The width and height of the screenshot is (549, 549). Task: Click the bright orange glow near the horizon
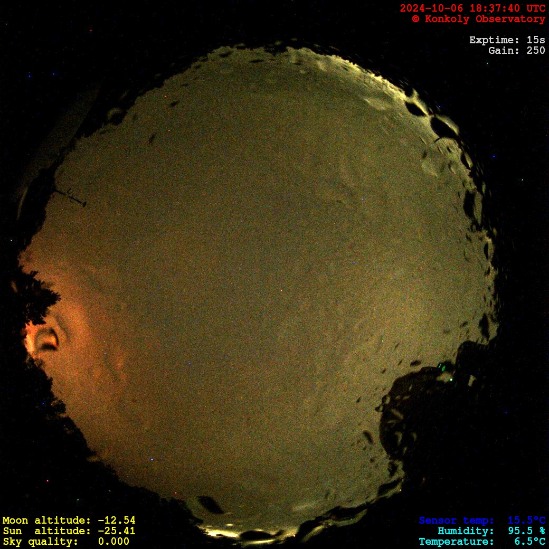tap(45, 338)
